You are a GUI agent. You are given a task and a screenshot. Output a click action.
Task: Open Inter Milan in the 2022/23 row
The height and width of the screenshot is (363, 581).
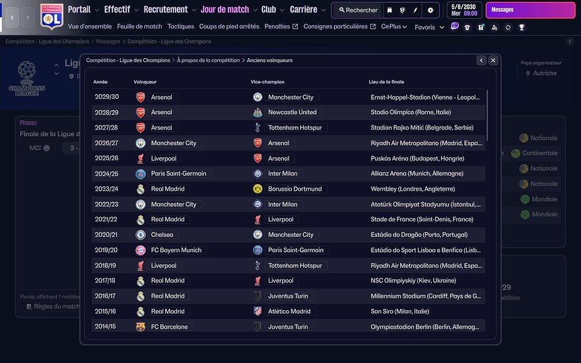point(283,205)
